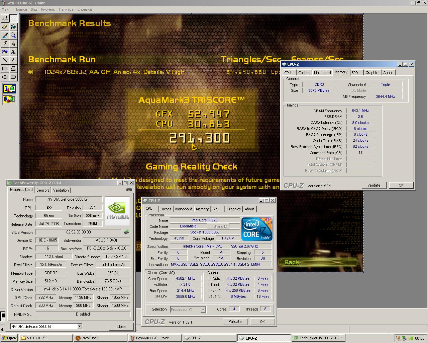Viewport: 428px width, 343px height.
Task: Click the CPU name field Intel Core i7 920
Action: click(x=205, y=220)
